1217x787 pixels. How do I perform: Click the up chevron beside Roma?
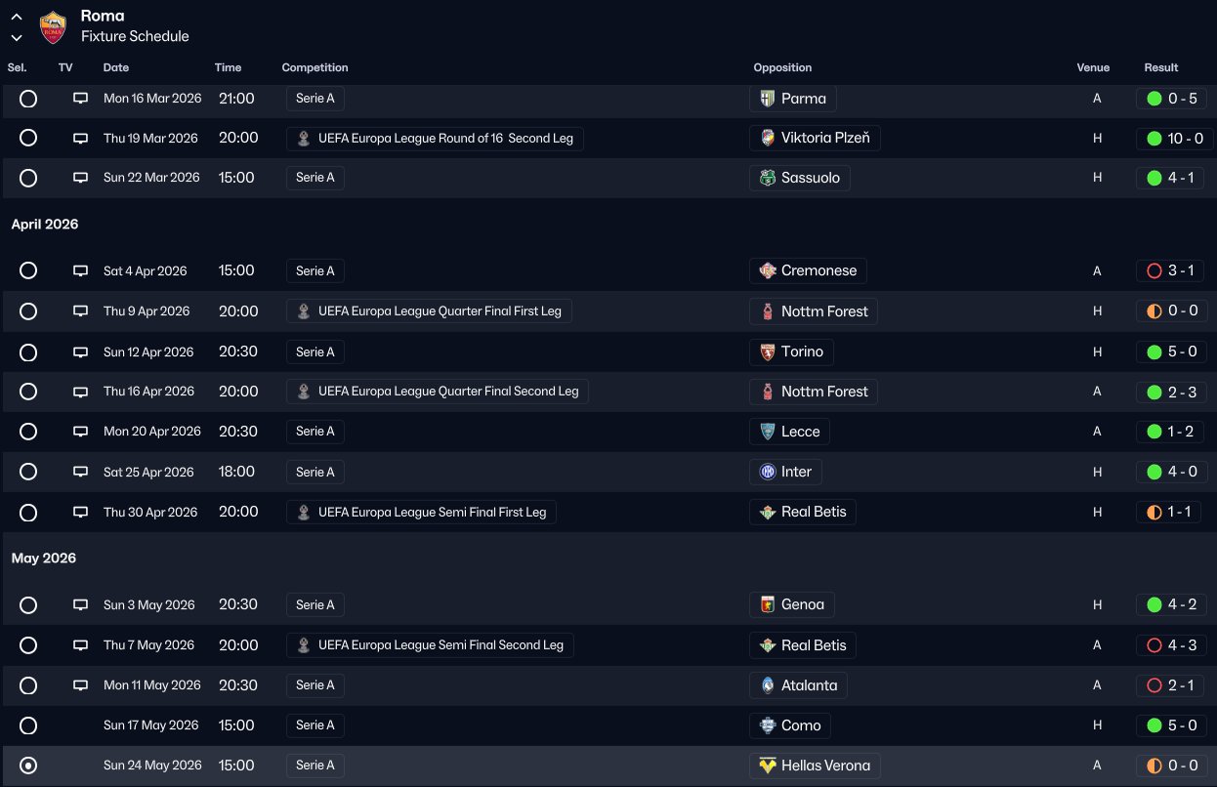[17, 17]
